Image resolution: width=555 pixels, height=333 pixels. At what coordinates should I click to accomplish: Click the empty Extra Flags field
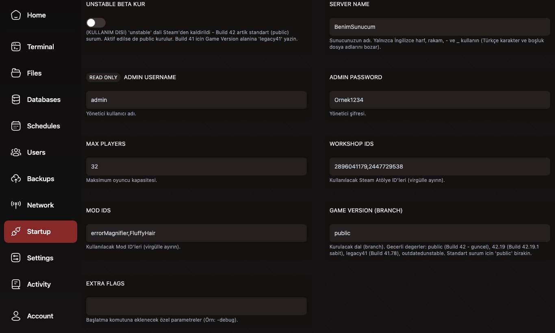point(196,306)
